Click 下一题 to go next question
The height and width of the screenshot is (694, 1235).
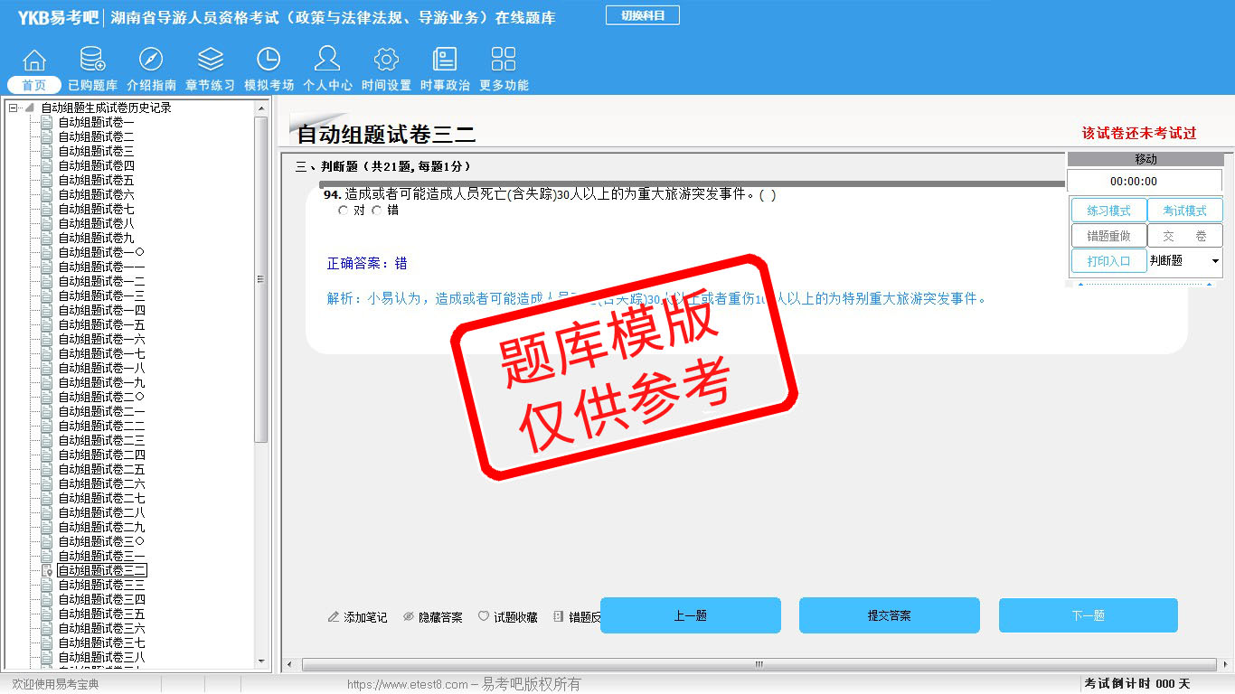[1088, 615]
